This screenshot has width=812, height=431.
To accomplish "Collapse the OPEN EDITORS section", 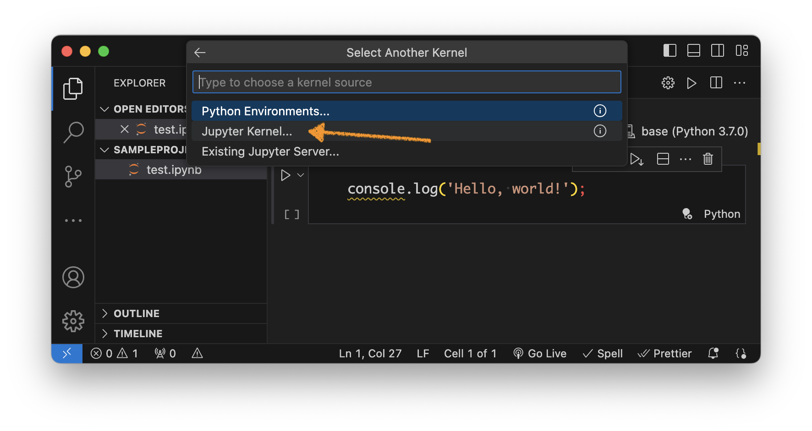I will click(104, 109).
